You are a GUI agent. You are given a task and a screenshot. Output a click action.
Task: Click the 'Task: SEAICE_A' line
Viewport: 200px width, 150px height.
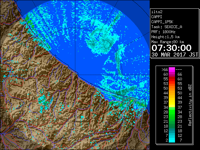167,27
